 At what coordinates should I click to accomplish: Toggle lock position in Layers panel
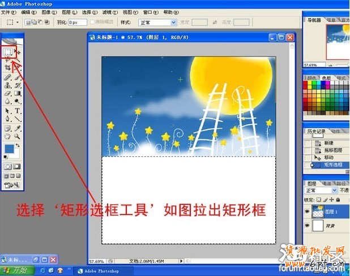pyautogui.click(x=332, y=200)
